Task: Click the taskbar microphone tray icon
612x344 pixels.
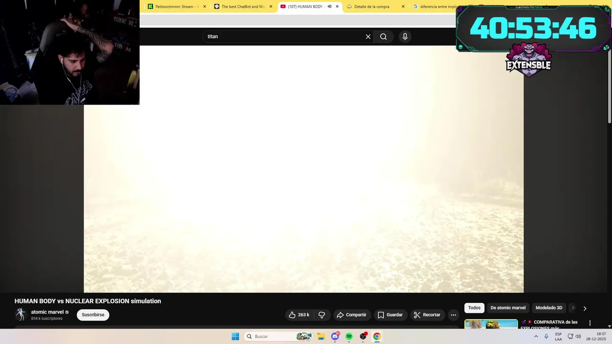Action: coord(546,336)
